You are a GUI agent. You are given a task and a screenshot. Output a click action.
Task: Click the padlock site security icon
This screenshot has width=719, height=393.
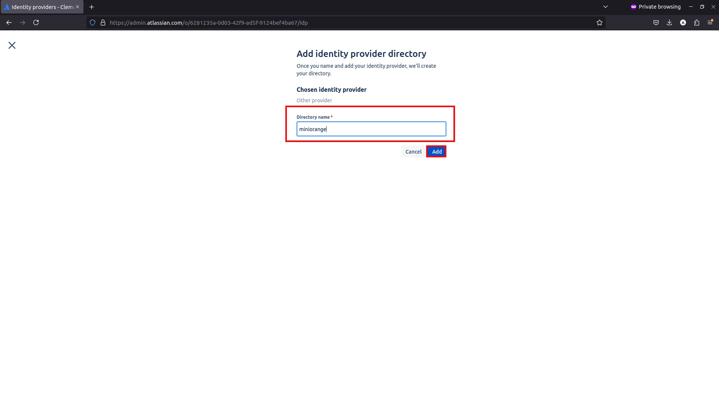[103, 22]
